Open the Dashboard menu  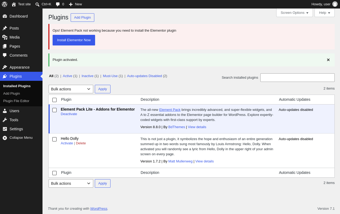(x=21, y=16)
